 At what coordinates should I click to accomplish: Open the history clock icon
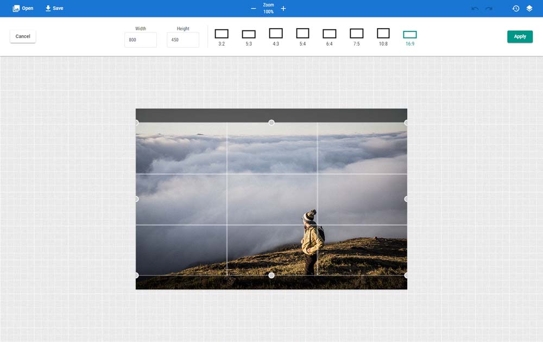[x=516, y=8]
